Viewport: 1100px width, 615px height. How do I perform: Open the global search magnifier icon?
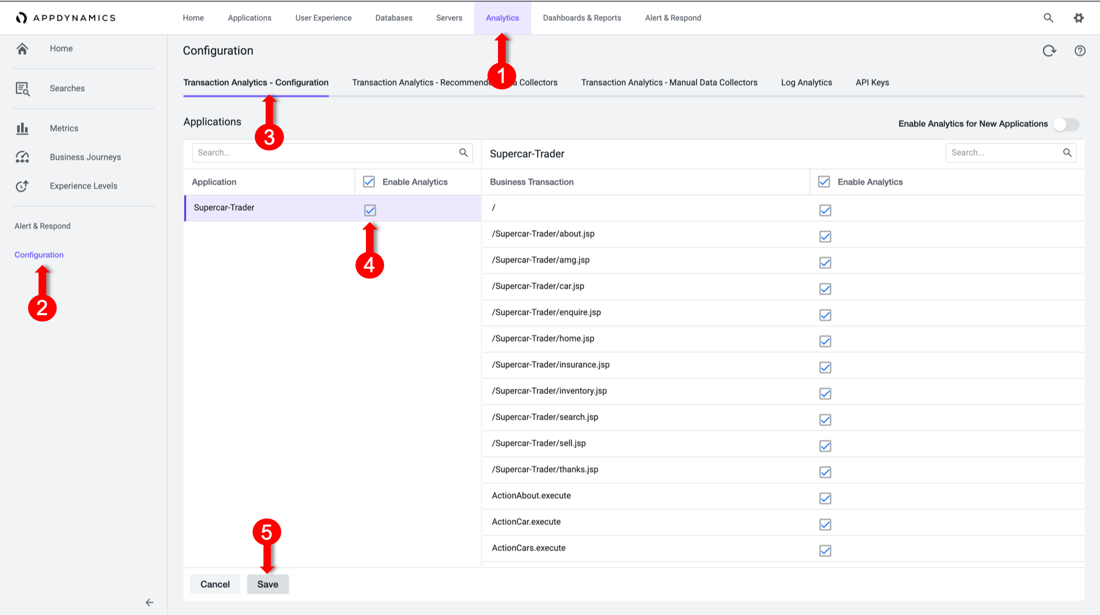(x=1048, y=18)
